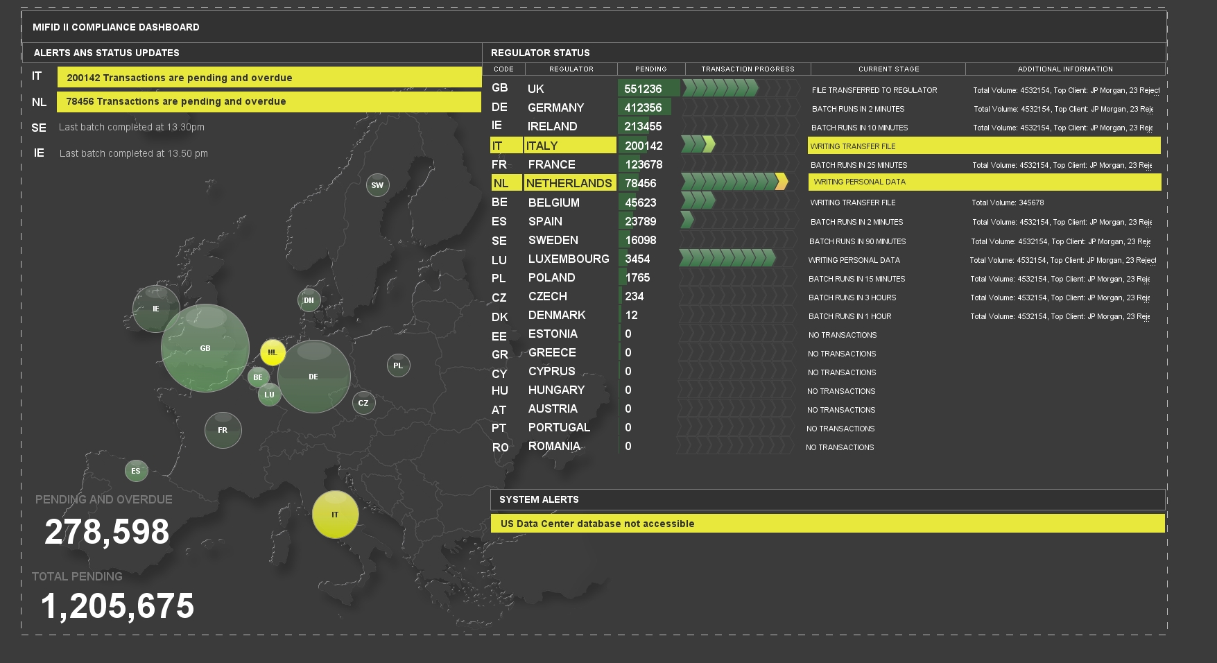The height and width of the screenshot is (663, 1217).
Task: Select the LU bubble on the map
Action: (x=270, y=395)
